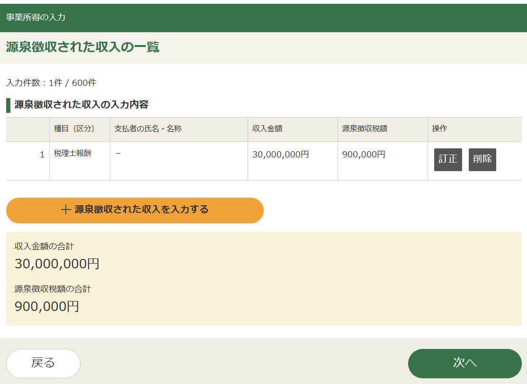Select the 税理士報酬 cell in the table

72,154
